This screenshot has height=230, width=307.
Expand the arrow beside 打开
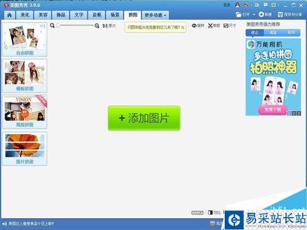[x=254, y=15]
